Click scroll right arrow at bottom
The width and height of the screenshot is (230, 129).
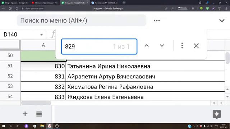pyautogui.click(x=221, y=103)
